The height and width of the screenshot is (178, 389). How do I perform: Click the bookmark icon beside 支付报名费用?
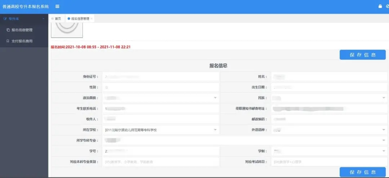click(8, 41)
